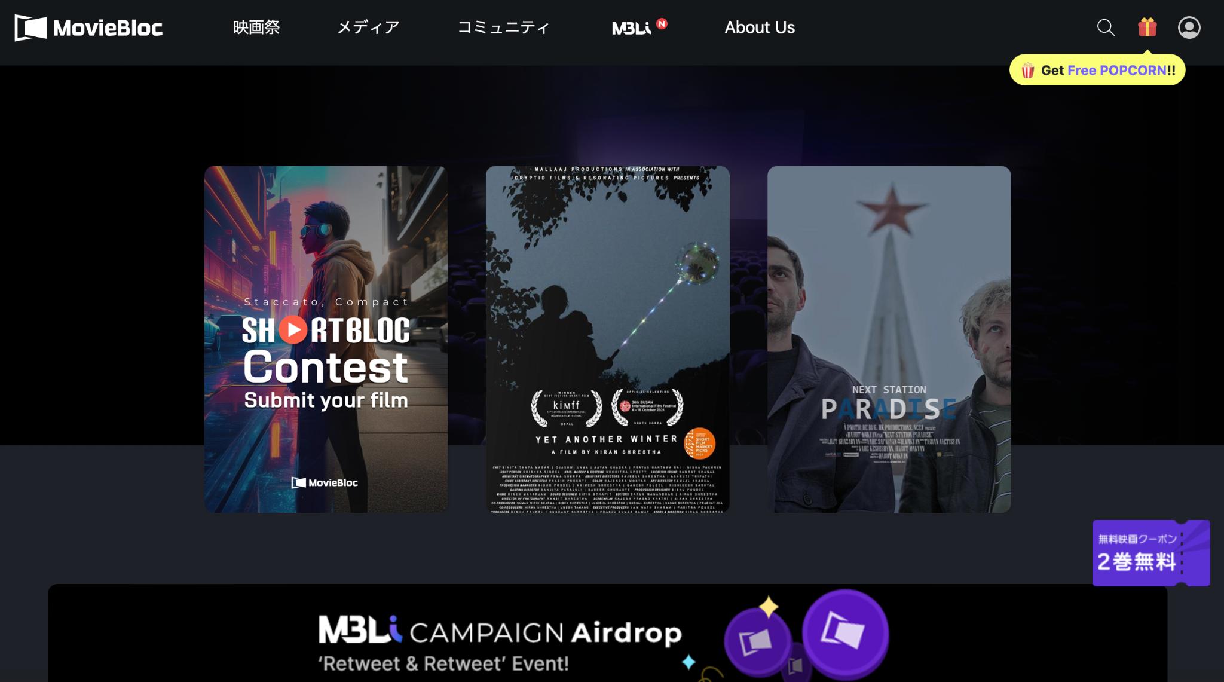The height and width of the screenshot is (682, 1224).
Task: Click Submit your film link
Action: coord(325,399)
